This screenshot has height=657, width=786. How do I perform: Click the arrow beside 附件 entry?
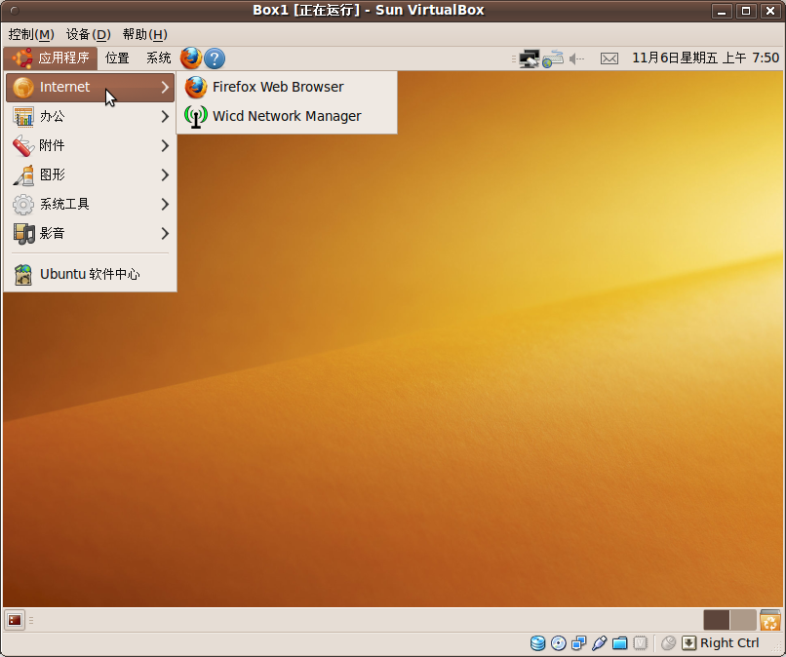click(x=165, y=146)
